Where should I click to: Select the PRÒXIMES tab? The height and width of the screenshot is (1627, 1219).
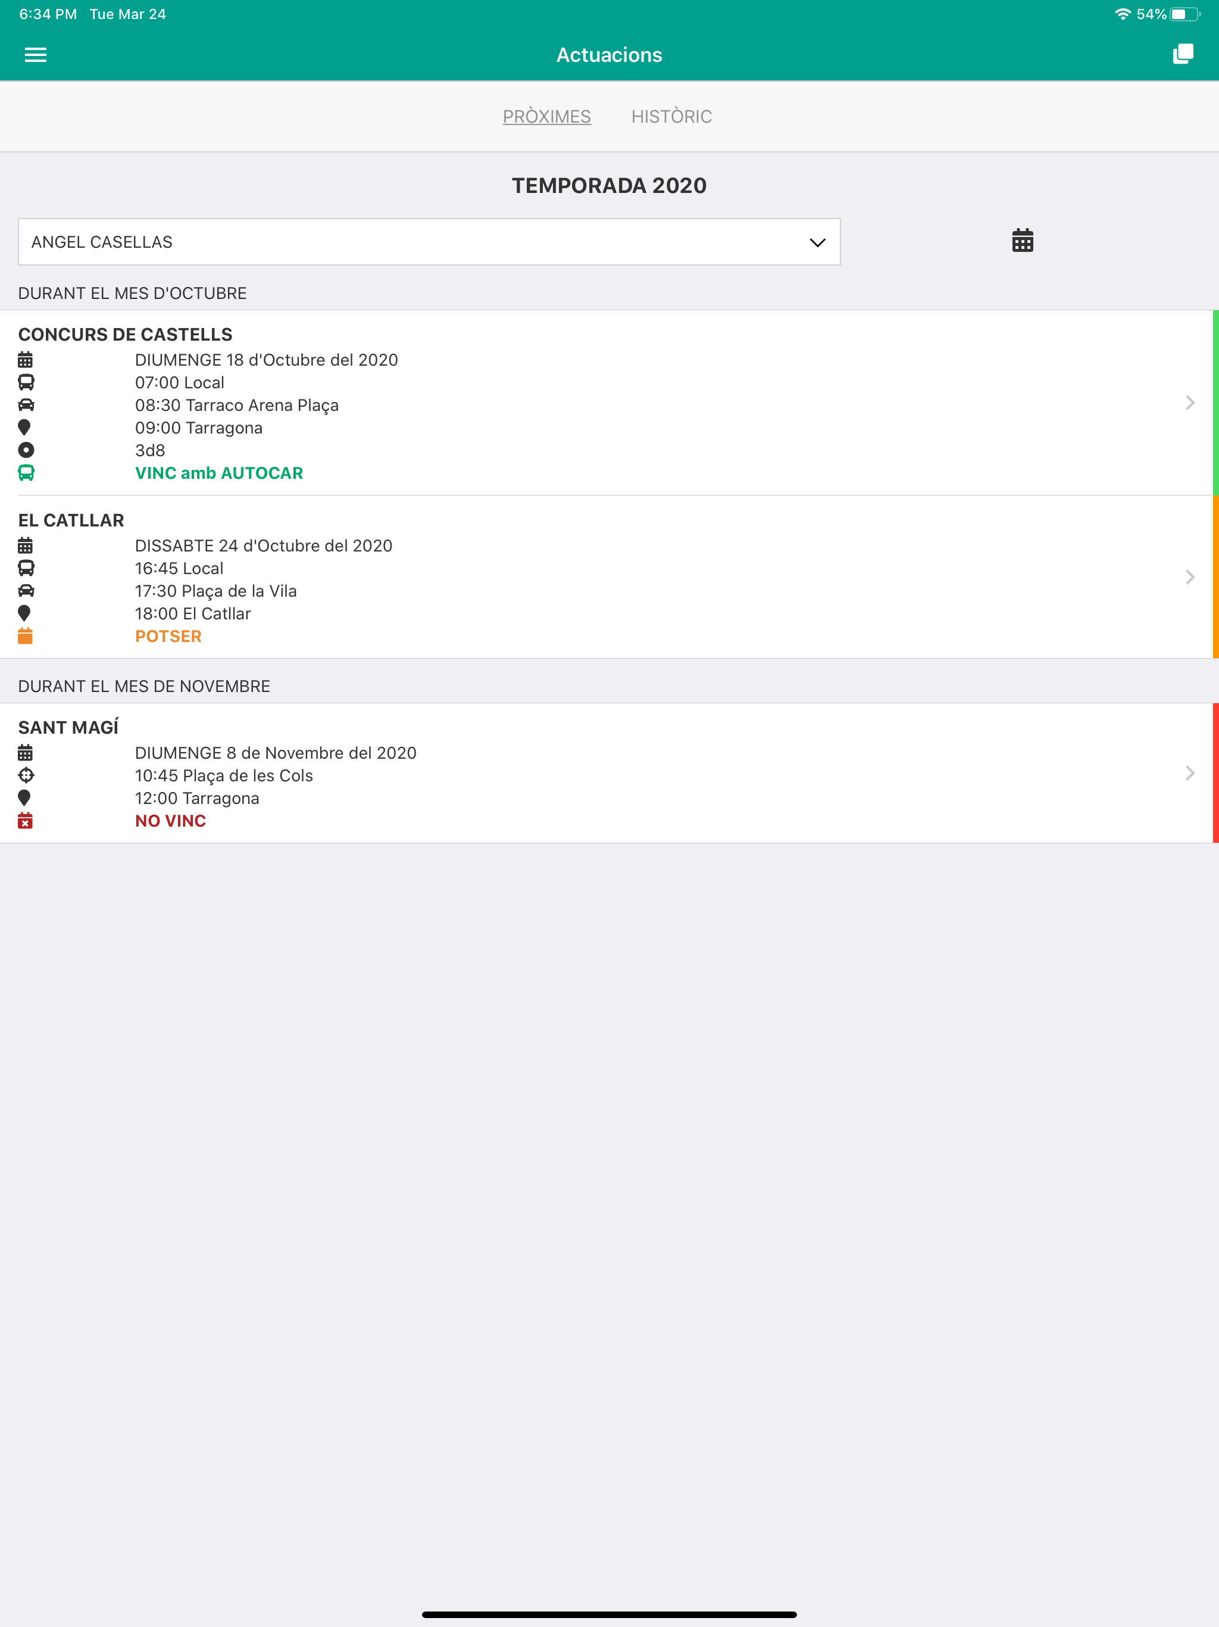coord(547,116)
